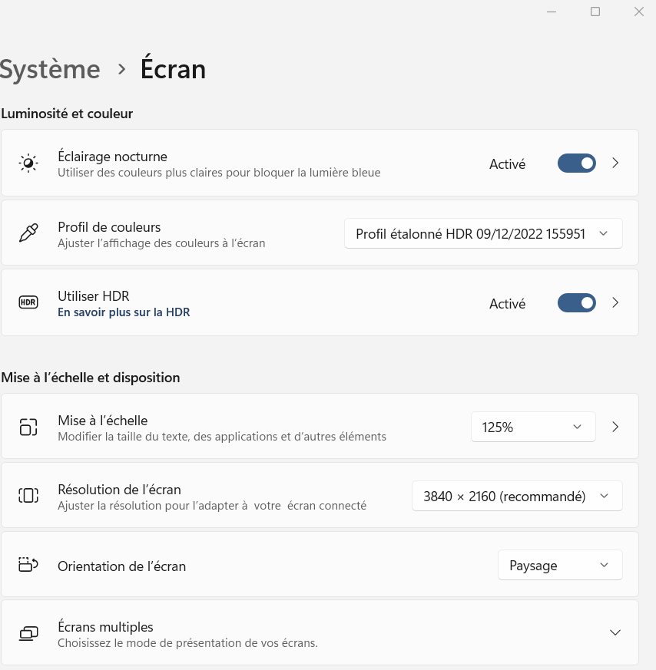The height and width of the screenshot is (670, 656).
Task: Click the Mise à l'échelle scaling icon
Action: click(x=28, y=427)
